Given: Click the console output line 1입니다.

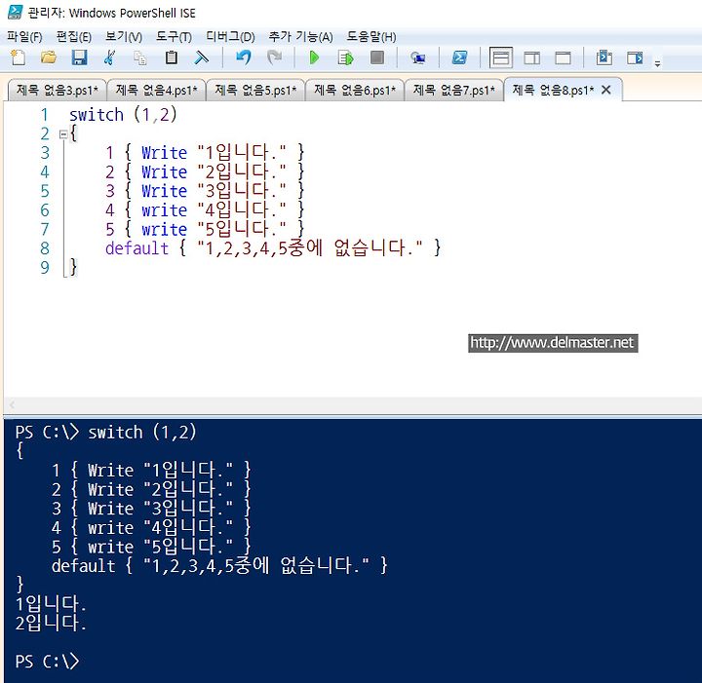Looking at the screenshot, I should pos(51,604).
